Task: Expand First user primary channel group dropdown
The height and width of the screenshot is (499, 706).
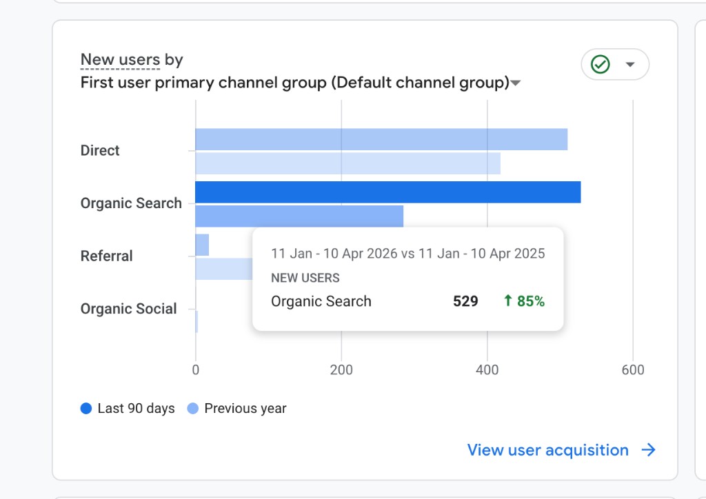Action: tap(516, 83)
